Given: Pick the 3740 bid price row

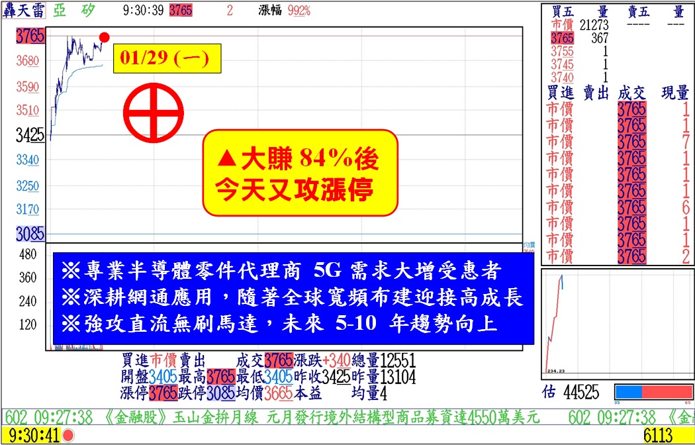Looking at the screenshot, I should 562,77.
